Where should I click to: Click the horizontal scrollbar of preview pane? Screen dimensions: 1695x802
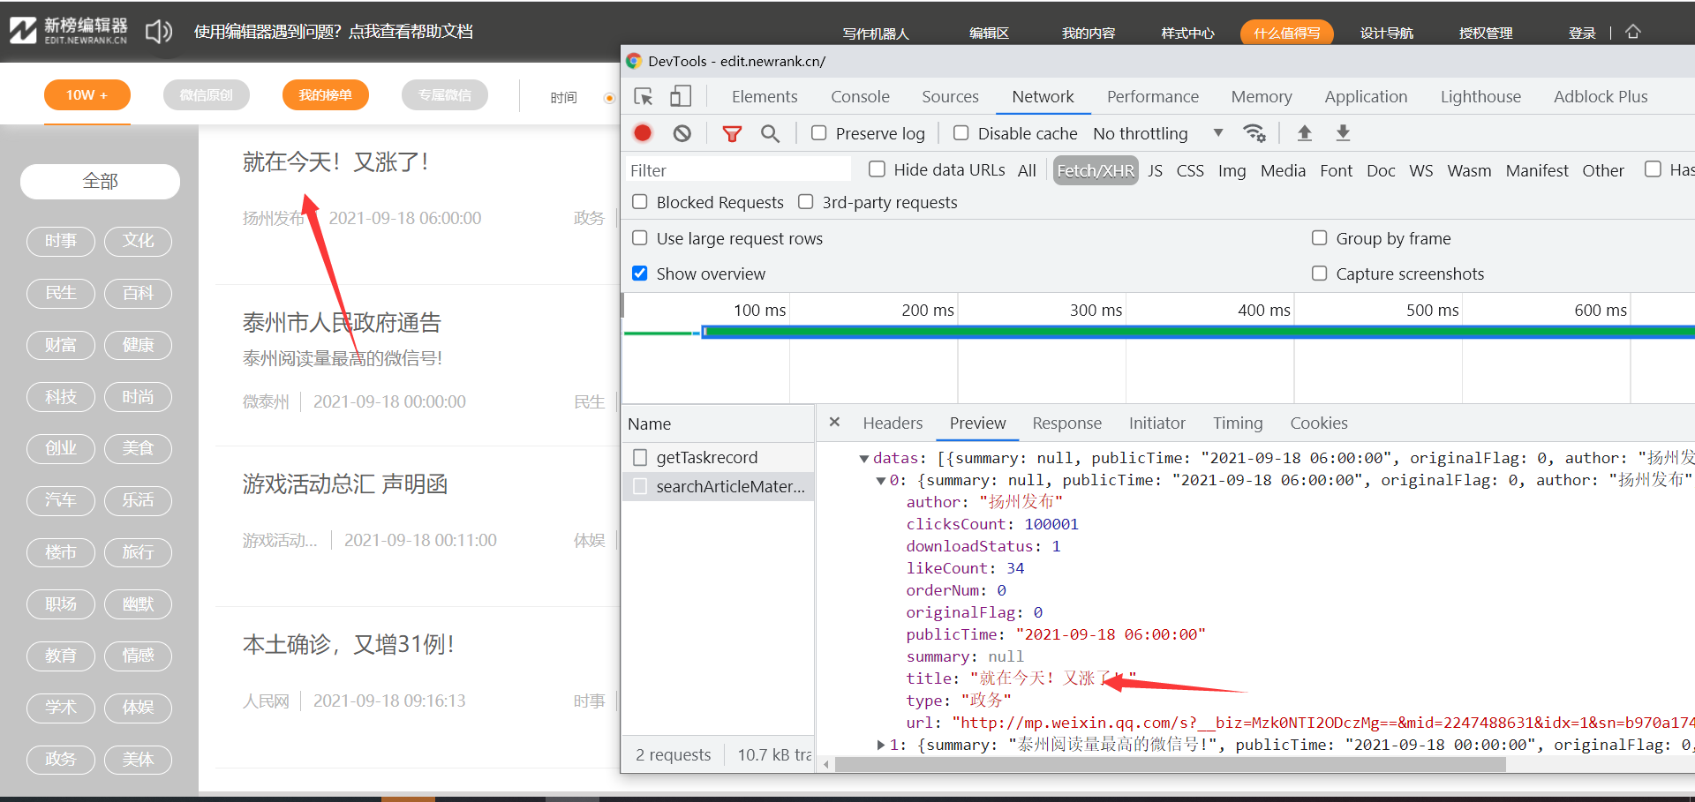coord(1169,764)
